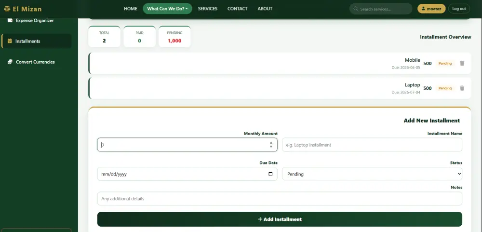Click the search magnifier icon
Image resolution: width=482 pixels, height=232 pixels.
pos(356,9)
